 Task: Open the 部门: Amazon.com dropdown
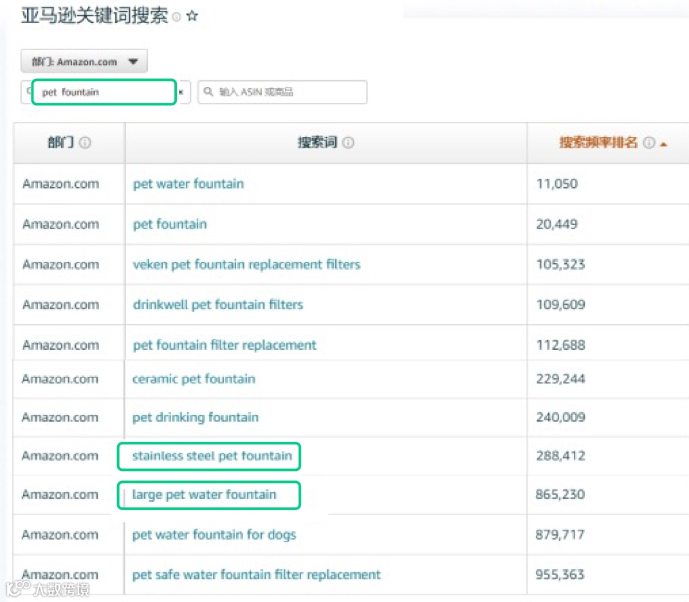tap(84, 62)
